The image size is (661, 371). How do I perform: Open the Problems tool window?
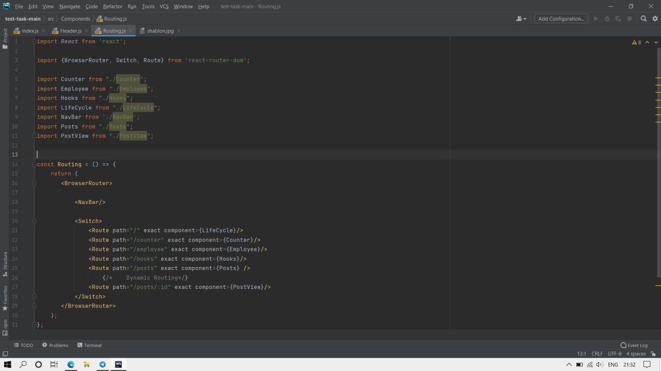click(55, 345)
